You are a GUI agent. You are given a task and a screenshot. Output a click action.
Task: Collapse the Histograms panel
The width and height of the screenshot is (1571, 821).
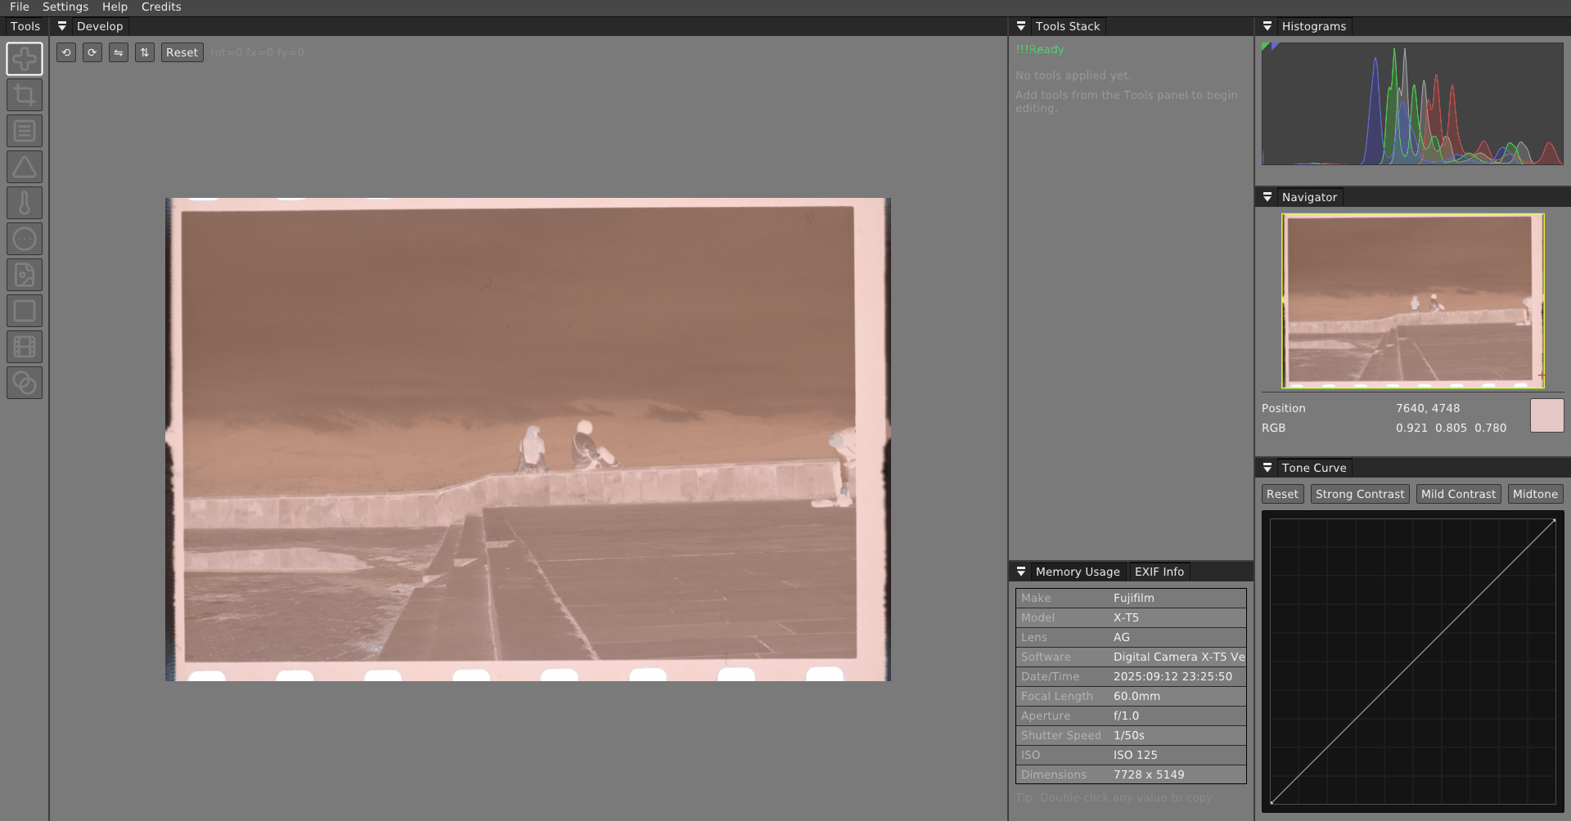coord(1267,25)
